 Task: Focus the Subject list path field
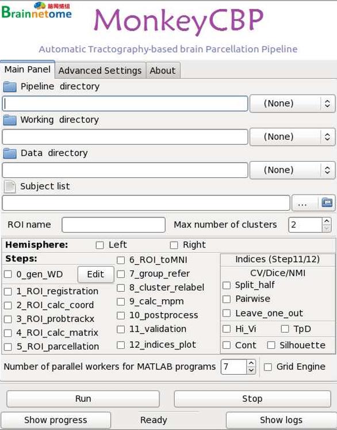146,203
